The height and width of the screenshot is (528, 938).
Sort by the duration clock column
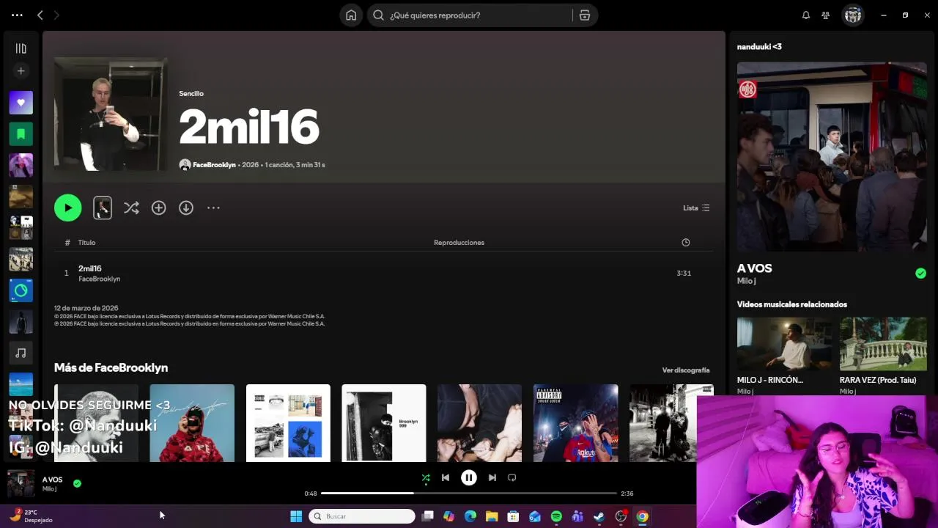686,242
